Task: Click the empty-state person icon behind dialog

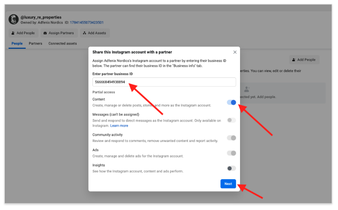Action: pyautogui.click(x=247, y=89)
